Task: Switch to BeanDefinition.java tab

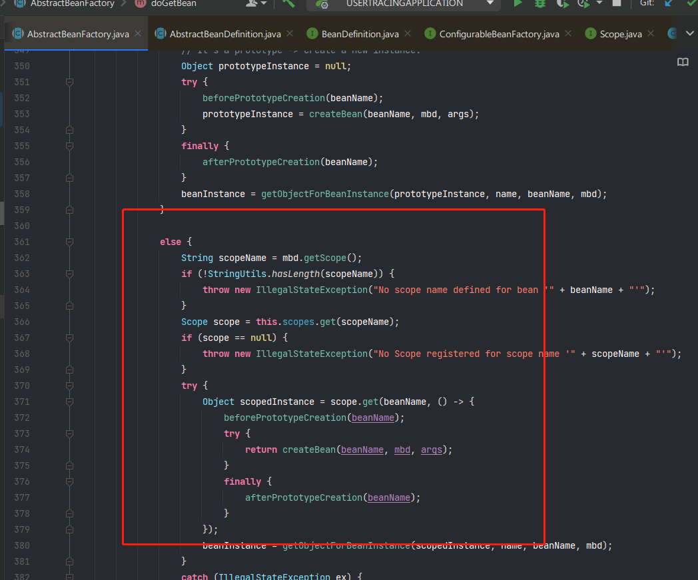Action: tap(360, 34)
